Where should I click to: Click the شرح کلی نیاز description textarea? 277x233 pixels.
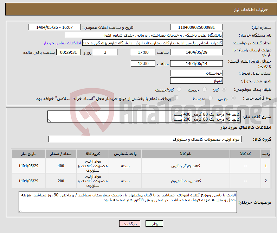[x=144, y=116]
